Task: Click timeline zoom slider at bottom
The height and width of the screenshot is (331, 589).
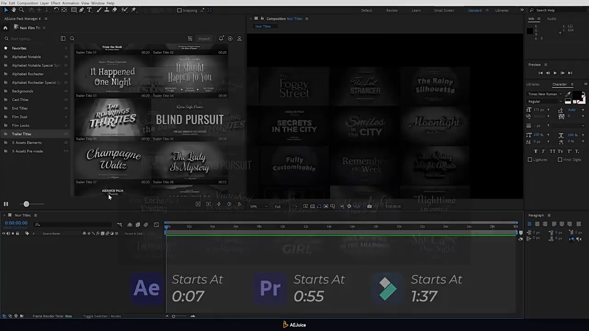Action: [x=173, y=316]
